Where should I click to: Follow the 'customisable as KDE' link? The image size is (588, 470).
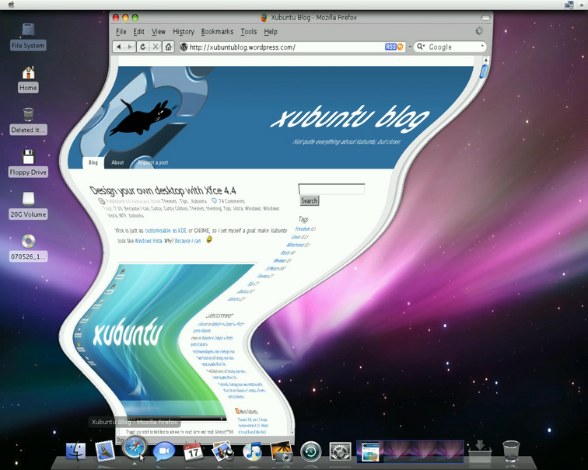tap(166, 230)
